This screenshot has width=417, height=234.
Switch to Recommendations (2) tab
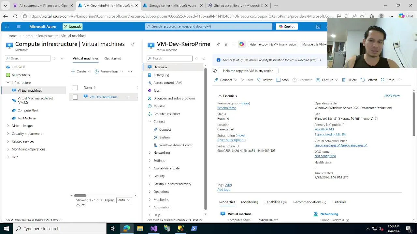coord(310,202)
